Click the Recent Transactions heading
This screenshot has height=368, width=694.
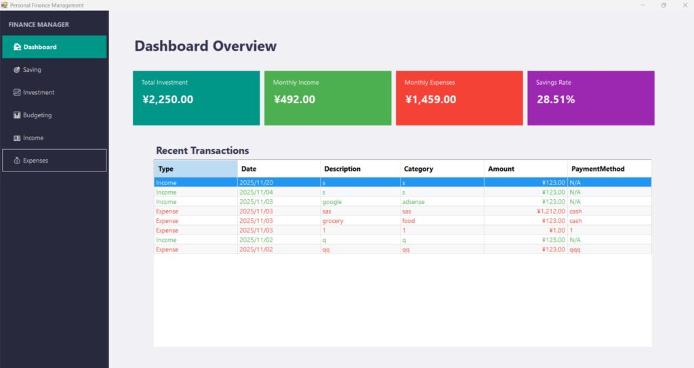[202, 150]
